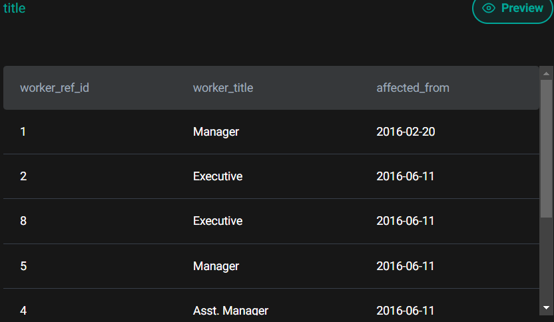Select the worker_ref_id cell showing 5
The width and height of the screenshot is (554, 322).
pos(23,266)
